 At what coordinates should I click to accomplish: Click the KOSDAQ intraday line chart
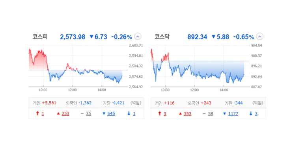click(200, 66)
